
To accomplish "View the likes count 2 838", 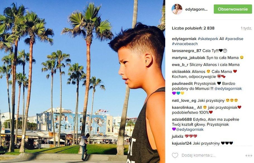I will [x=193, y=28].
